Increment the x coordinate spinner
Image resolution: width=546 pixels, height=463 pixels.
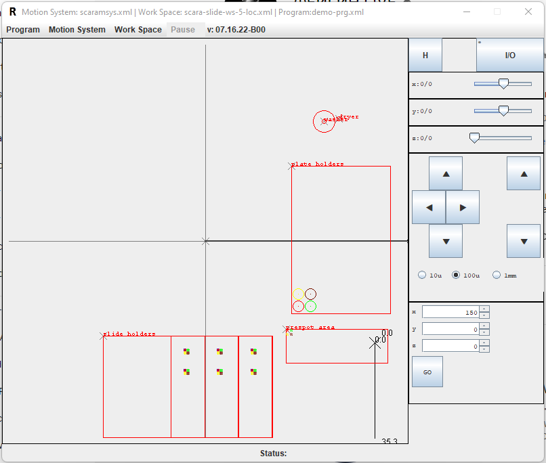pos(484,309)
